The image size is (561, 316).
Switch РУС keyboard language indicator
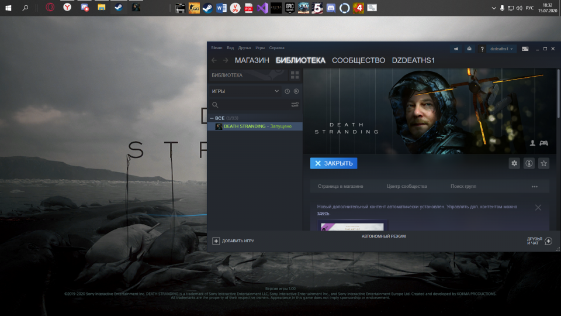[x=529, y=8]
